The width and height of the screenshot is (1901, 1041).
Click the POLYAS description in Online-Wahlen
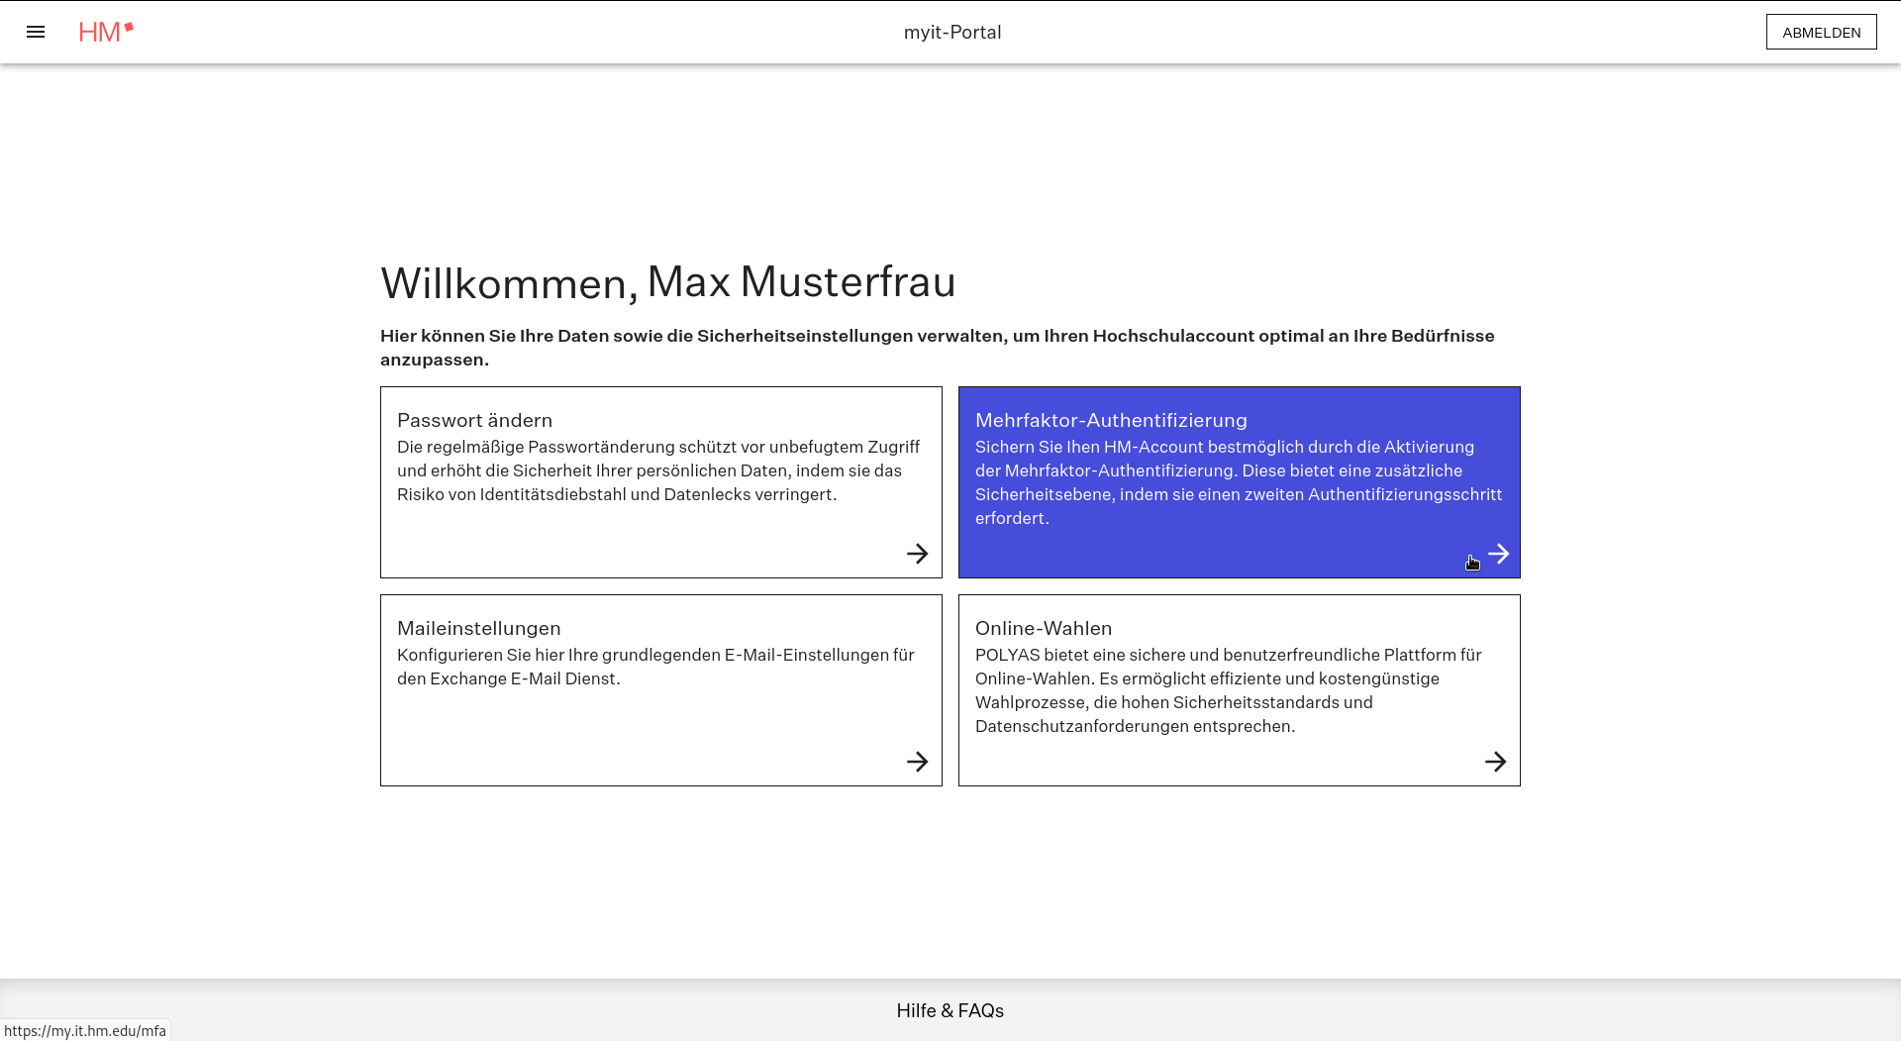(1228, 690)
